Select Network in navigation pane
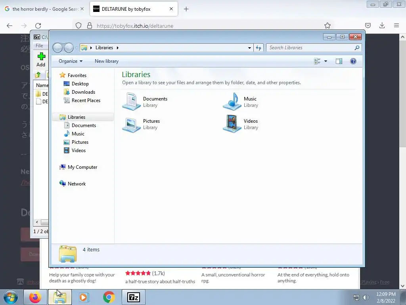The width and height of the screenshot is (406, 305). pos(77,184)
